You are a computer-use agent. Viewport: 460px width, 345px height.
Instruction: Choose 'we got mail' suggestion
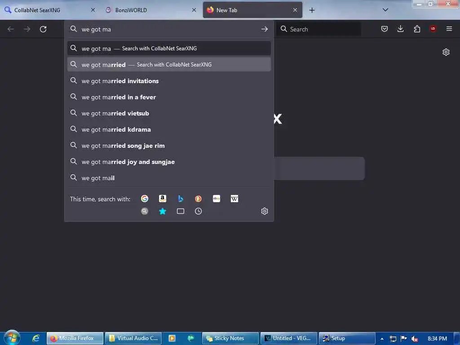169,178
